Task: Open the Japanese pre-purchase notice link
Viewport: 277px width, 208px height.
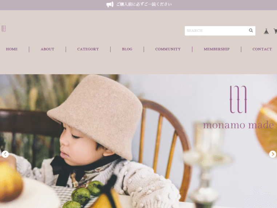Action: 144,4
